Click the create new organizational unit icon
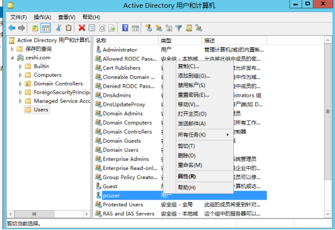Viewport: 335px width, 230px height. coord(169,28)
